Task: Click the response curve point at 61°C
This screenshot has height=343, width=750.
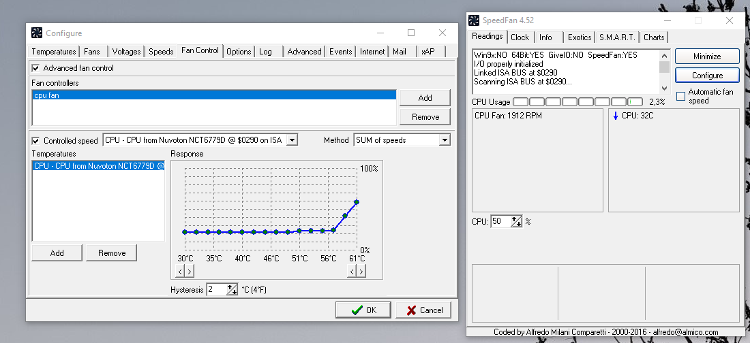Action: (357, 202)
